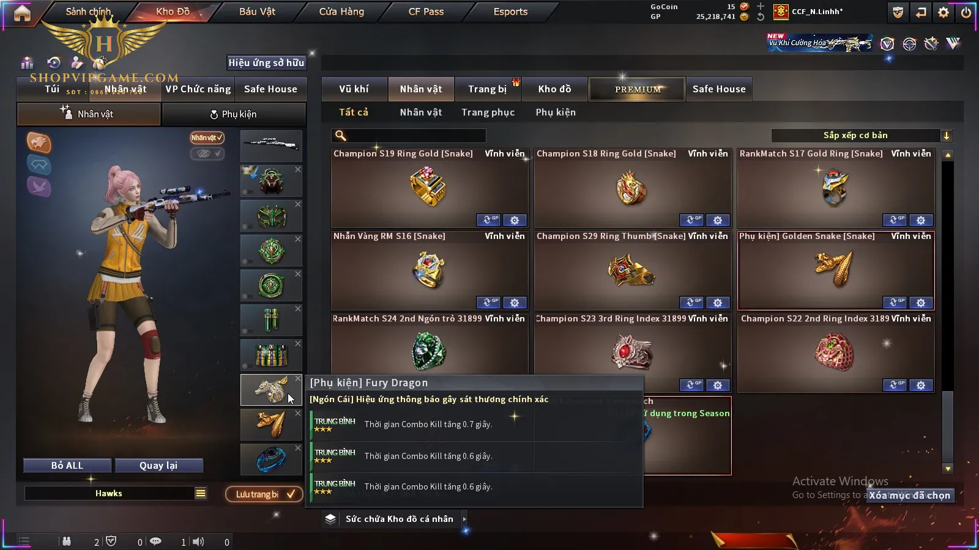Switch to the Vũ khí tab
This screenshot has height=550, width=979.
tap(354, 89)
